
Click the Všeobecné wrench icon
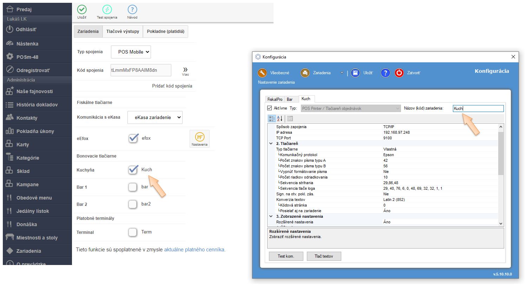pyautogui.click(x=262, y=73)
